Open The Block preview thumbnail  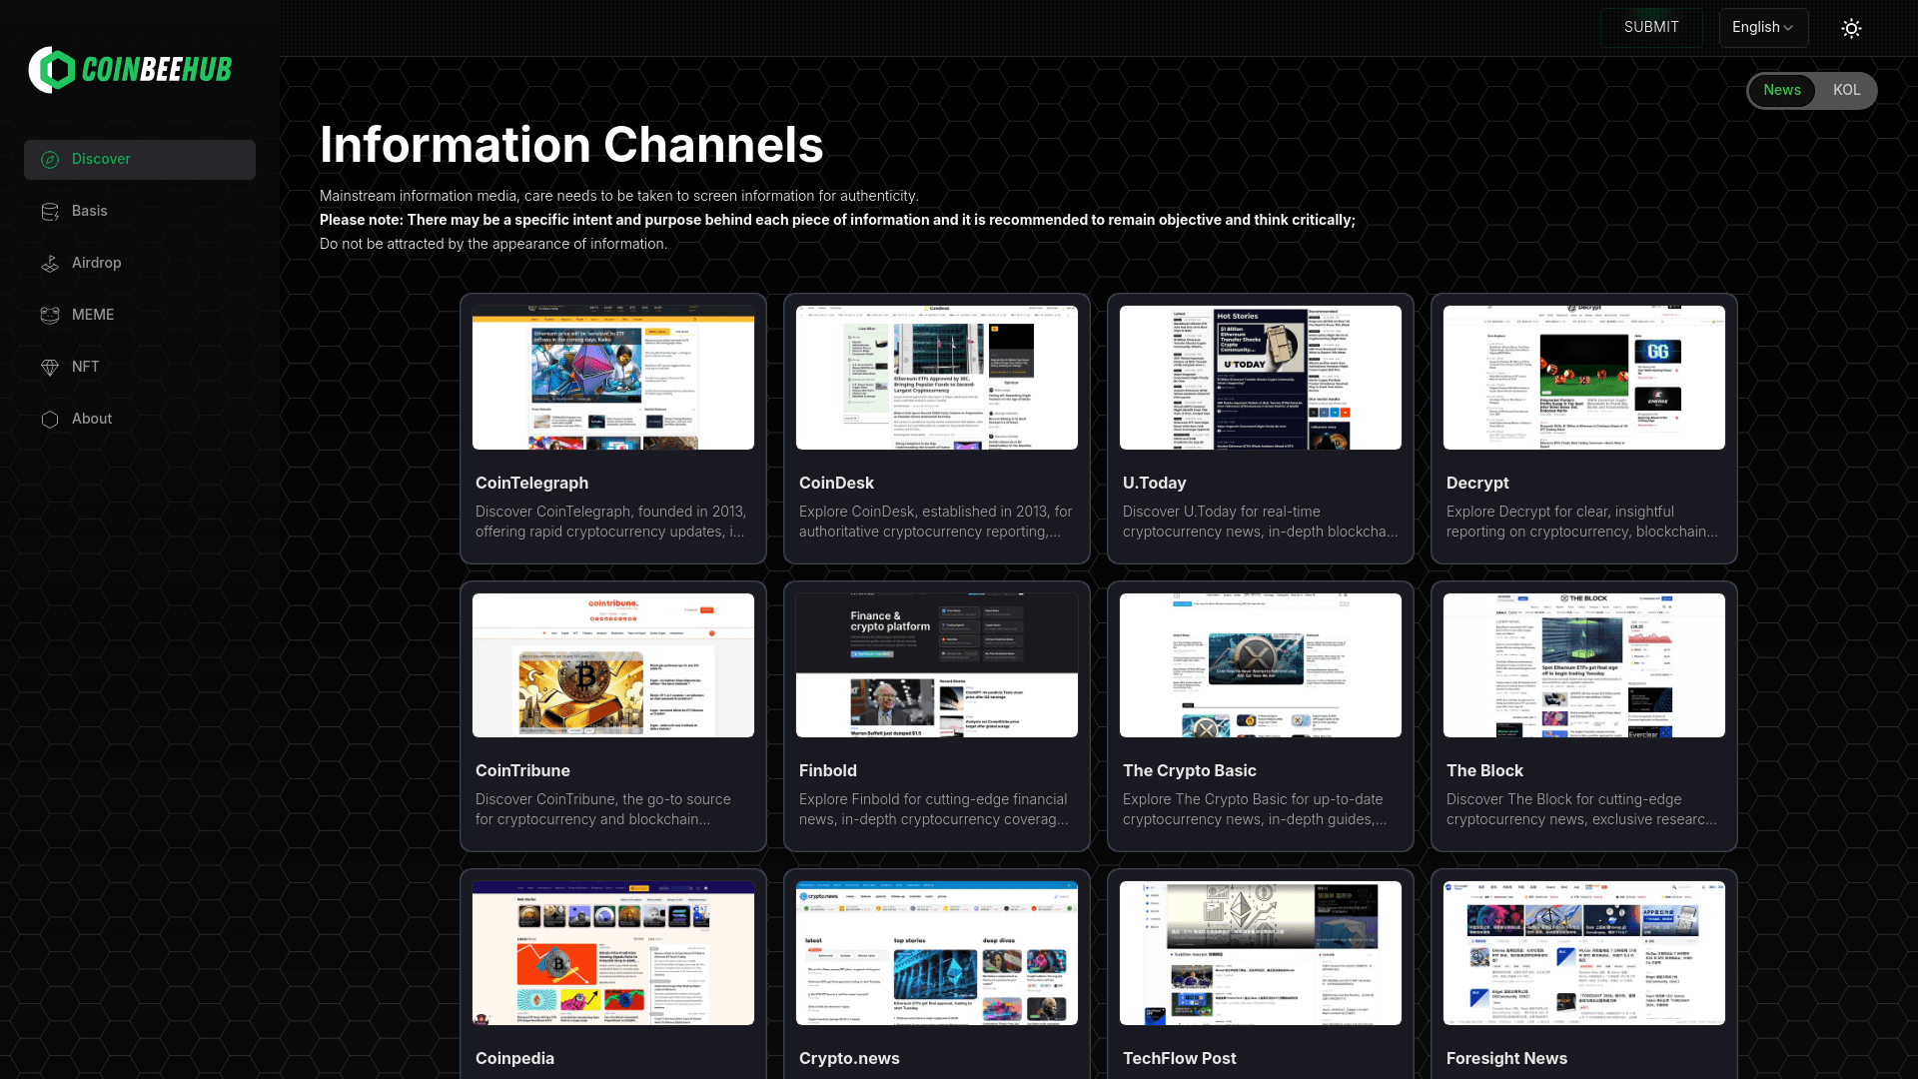coord(1584,665)
